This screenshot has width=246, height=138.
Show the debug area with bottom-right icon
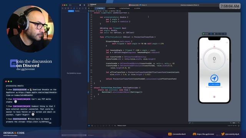pyautogui.click(x=239, y=125)
